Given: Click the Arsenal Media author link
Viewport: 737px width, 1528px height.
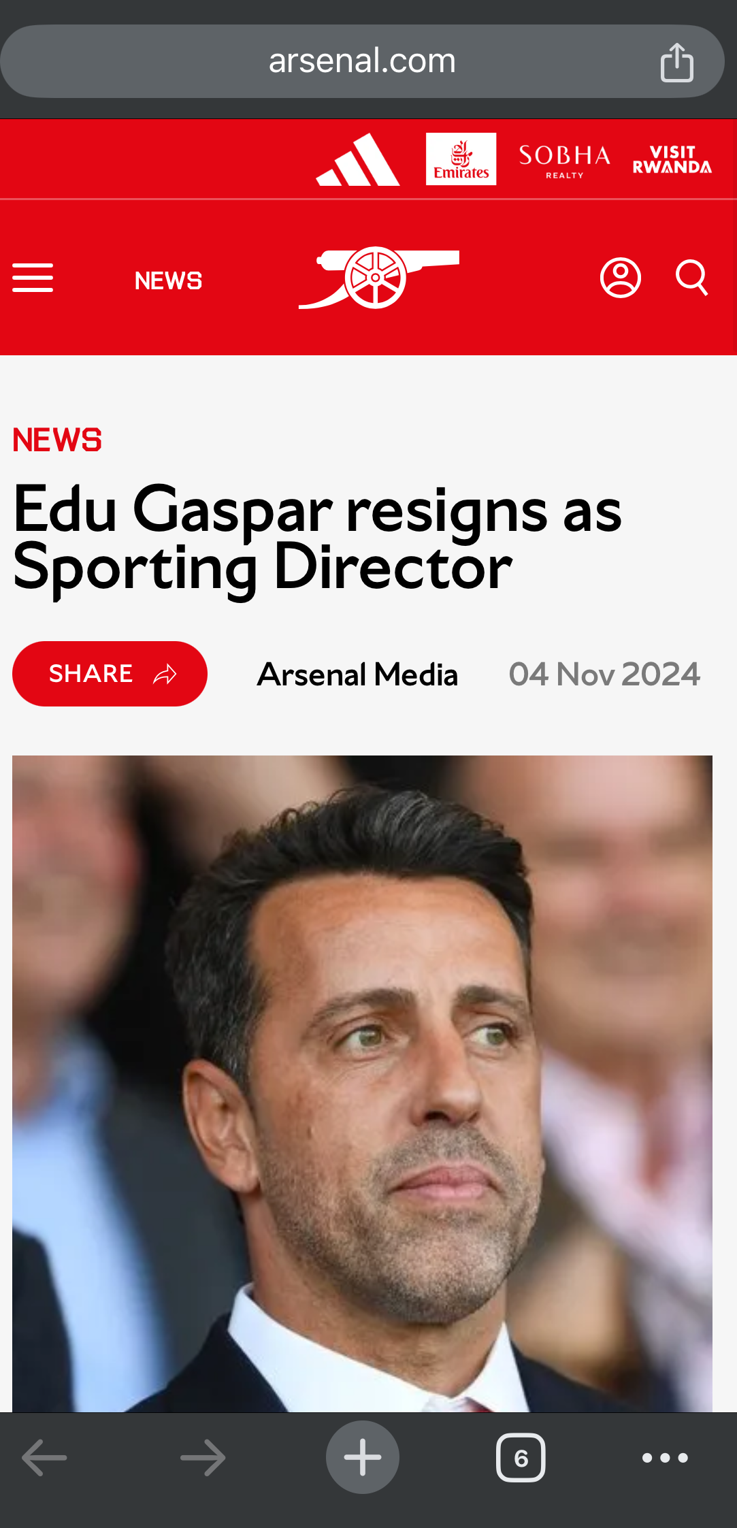Looking at the screenshot, I should 357,674.
